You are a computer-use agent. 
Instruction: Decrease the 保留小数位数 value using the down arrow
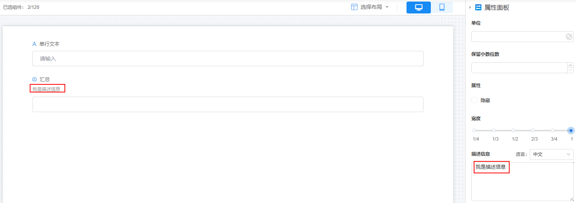click(570, 70)
